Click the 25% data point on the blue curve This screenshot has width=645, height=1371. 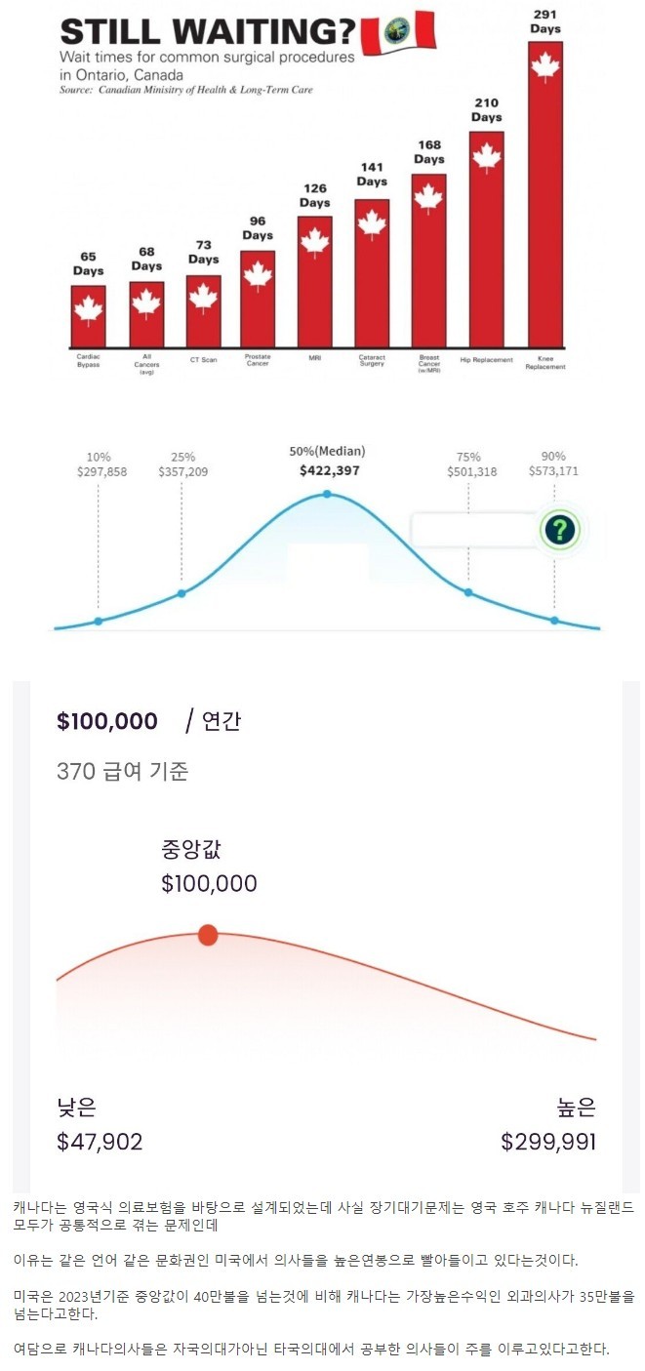click(181, 593)
